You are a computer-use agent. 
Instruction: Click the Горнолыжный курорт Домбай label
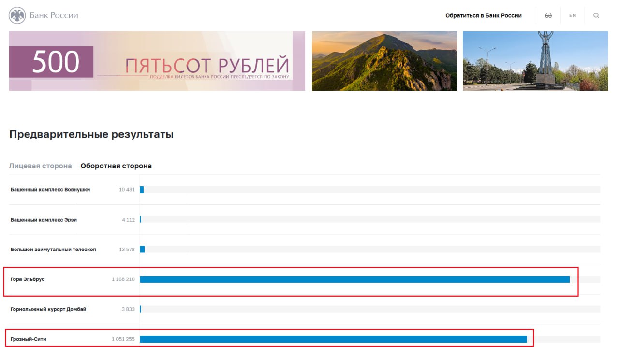(48, 309)
